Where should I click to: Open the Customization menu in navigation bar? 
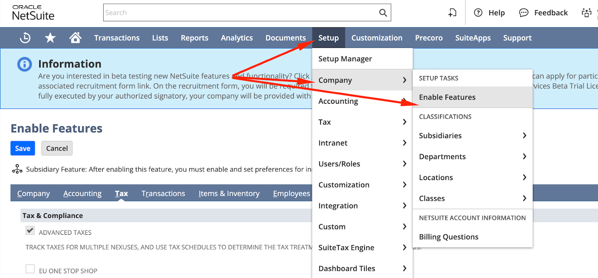[x=377, y=38]
